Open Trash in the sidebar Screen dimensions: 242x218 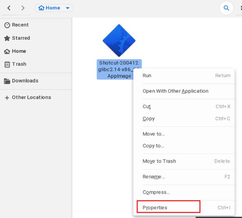click(x=36, y=64)
